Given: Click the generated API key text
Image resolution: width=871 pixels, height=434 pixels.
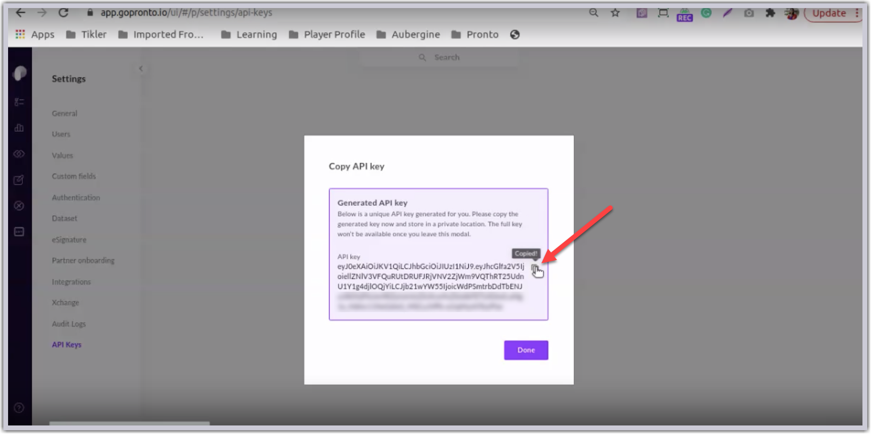Looking at the screenshot, I should [431, 286].
